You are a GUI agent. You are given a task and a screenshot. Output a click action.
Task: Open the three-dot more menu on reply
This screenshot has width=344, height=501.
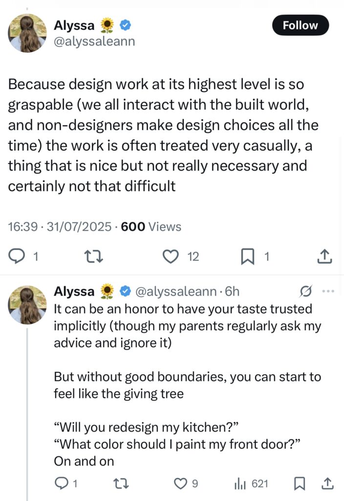(328, 292)
